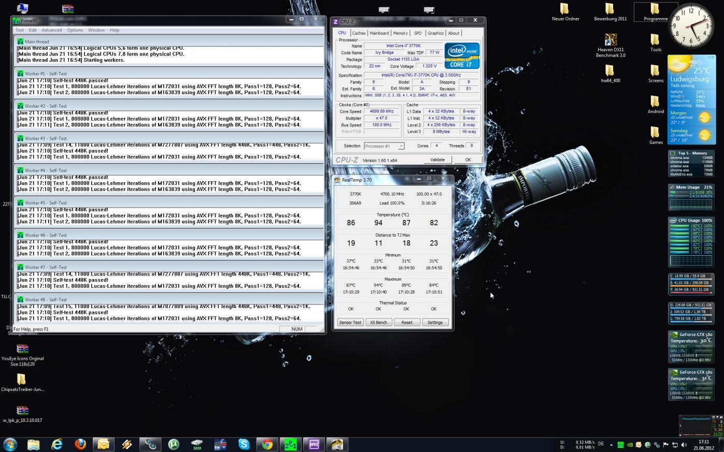Viewport: 724px width, 452px height.
Task: Click the Worker #5 Self-Test title bar
Action: point(169,202)
